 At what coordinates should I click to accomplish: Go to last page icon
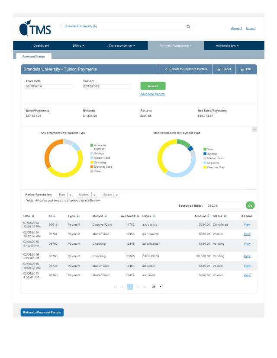[145, 287]
